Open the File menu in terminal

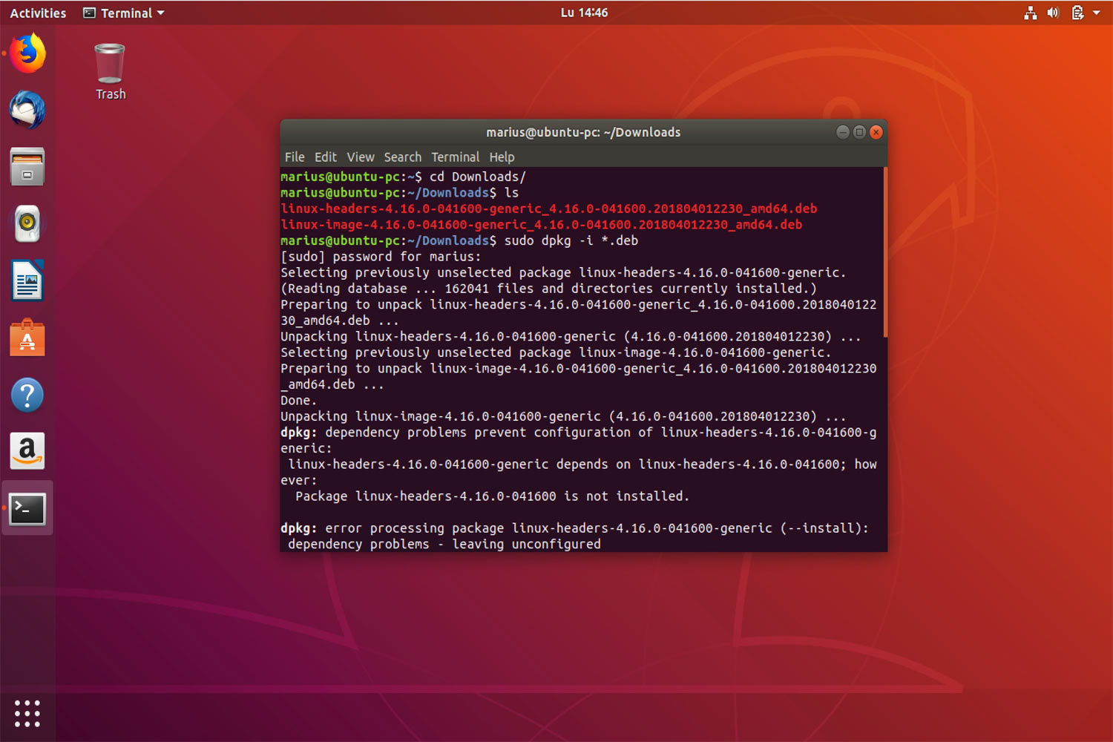295,157
